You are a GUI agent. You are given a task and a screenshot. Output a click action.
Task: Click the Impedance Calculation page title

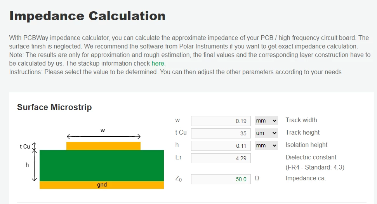click(87, 16)
